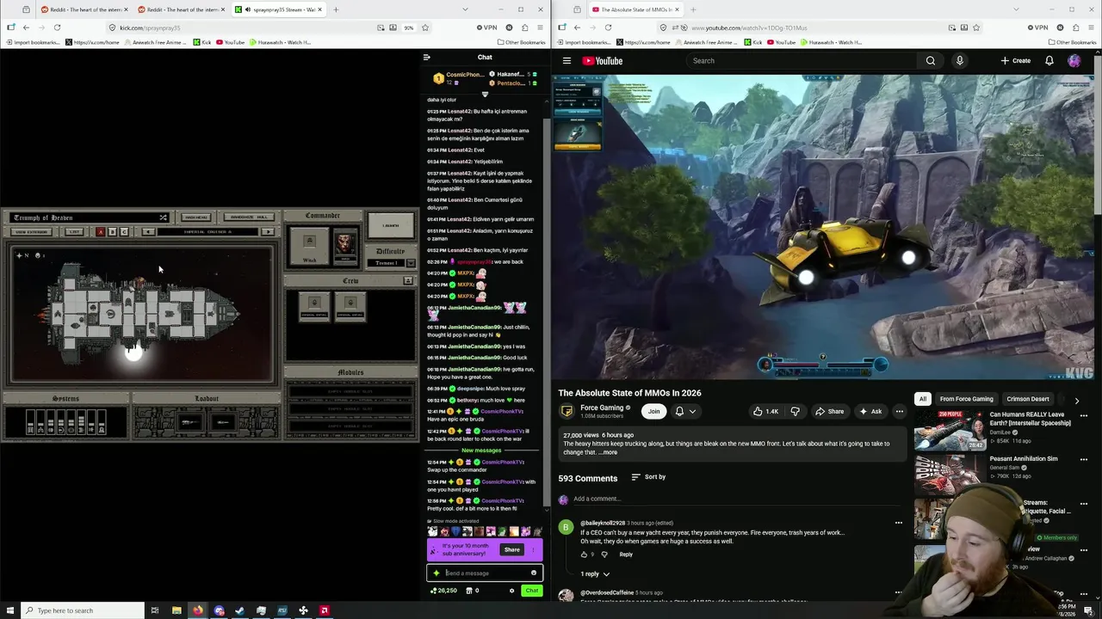The height and width of the screenshot is (619, 1102).
Task: Expand 1 reply under baileyknoll2928 comment
Action: coord(595,573)
